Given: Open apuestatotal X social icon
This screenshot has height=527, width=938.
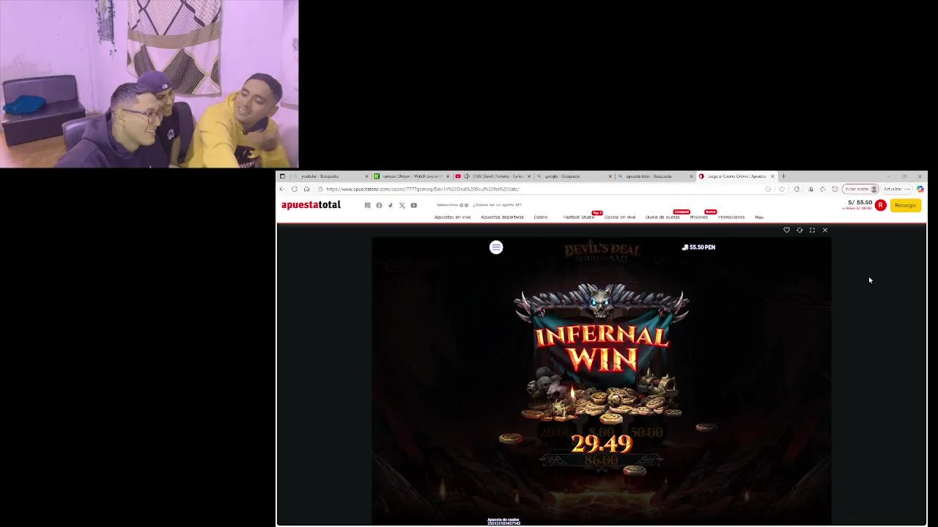Looking at the screenshot, I should tap(402, 206).
